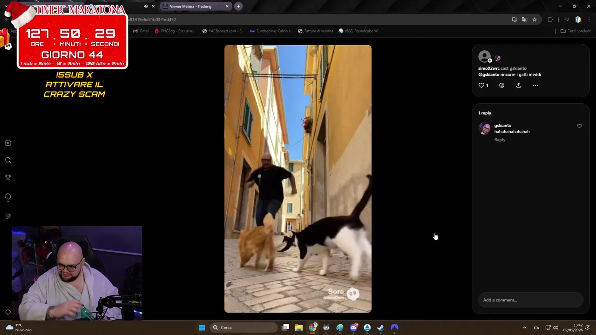Show hidden system tray icons

click(524, 328)
